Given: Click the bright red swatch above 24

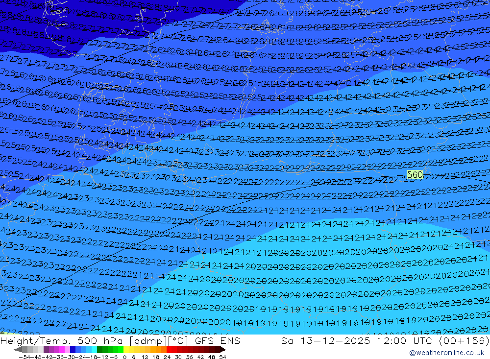Looking at the screenshot, I should coord(169,350).
